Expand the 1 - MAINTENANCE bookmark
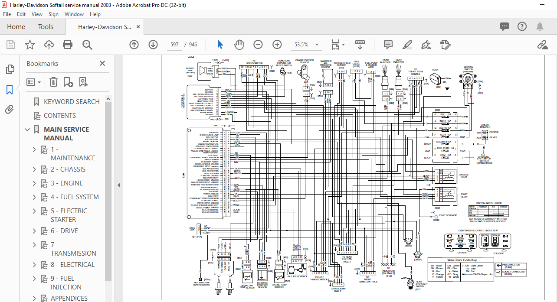Image resolution: width=557 pixels, height=302 pixels. point(35,149)
